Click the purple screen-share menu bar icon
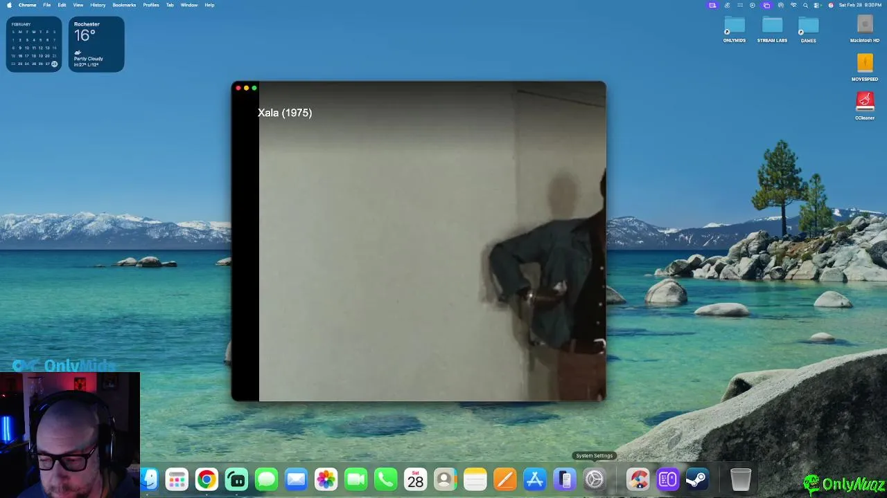This screenshot has width=887, height=498. point(712,5)
